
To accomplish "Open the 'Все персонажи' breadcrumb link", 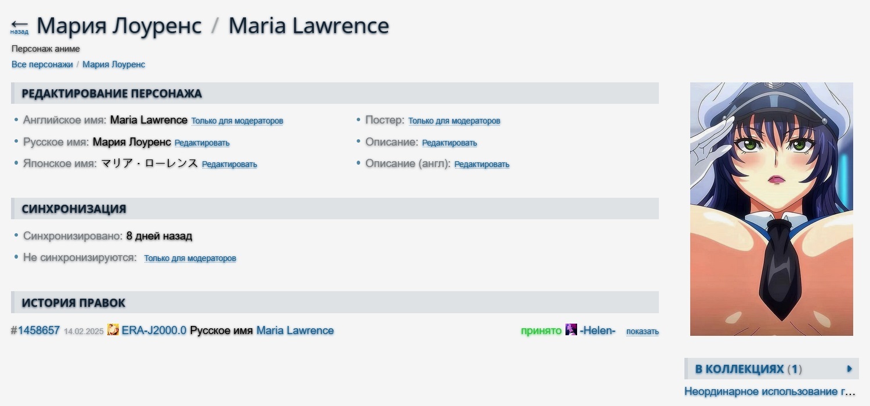I will coord(42,64).
